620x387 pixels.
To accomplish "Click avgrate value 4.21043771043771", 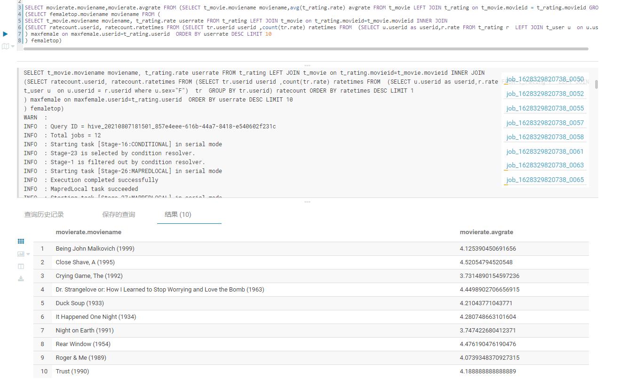I will [486, 303].
